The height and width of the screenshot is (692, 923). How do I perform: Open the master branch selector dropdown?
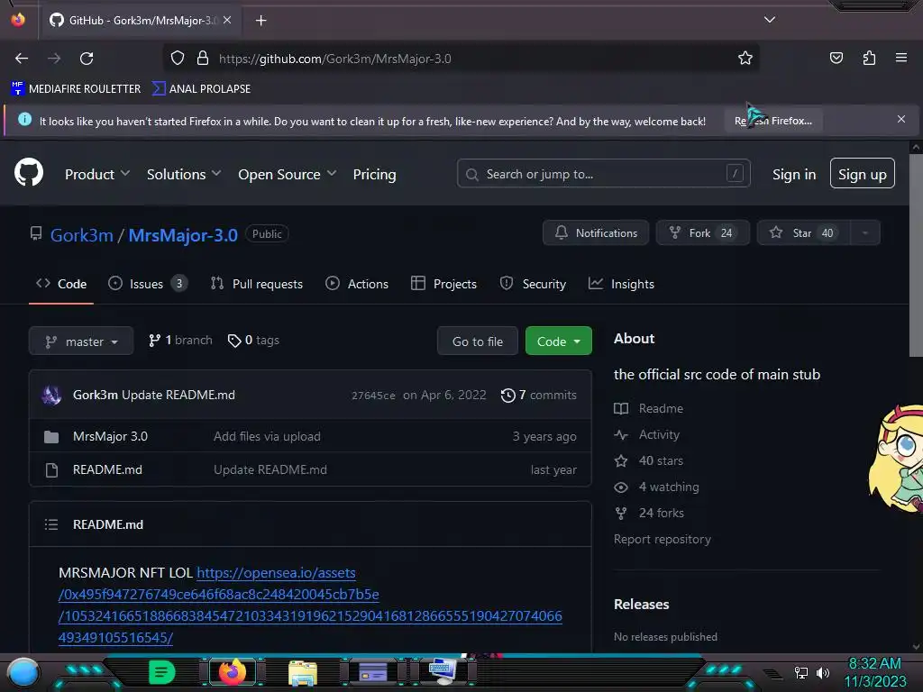(x=81, y=341)
